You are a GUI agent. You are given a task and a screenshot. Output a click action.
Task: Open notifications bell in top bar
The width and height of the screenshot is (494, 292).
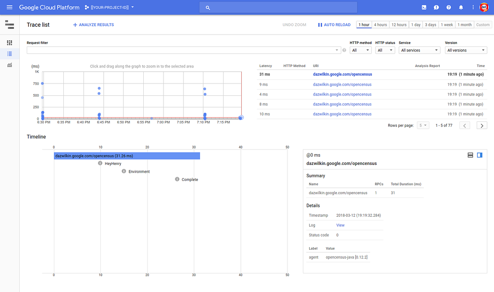point(461,7)
